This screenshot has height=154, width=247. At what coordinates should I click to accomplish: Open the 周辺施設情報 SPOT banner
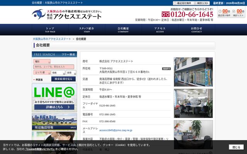(x=54, y=122)
